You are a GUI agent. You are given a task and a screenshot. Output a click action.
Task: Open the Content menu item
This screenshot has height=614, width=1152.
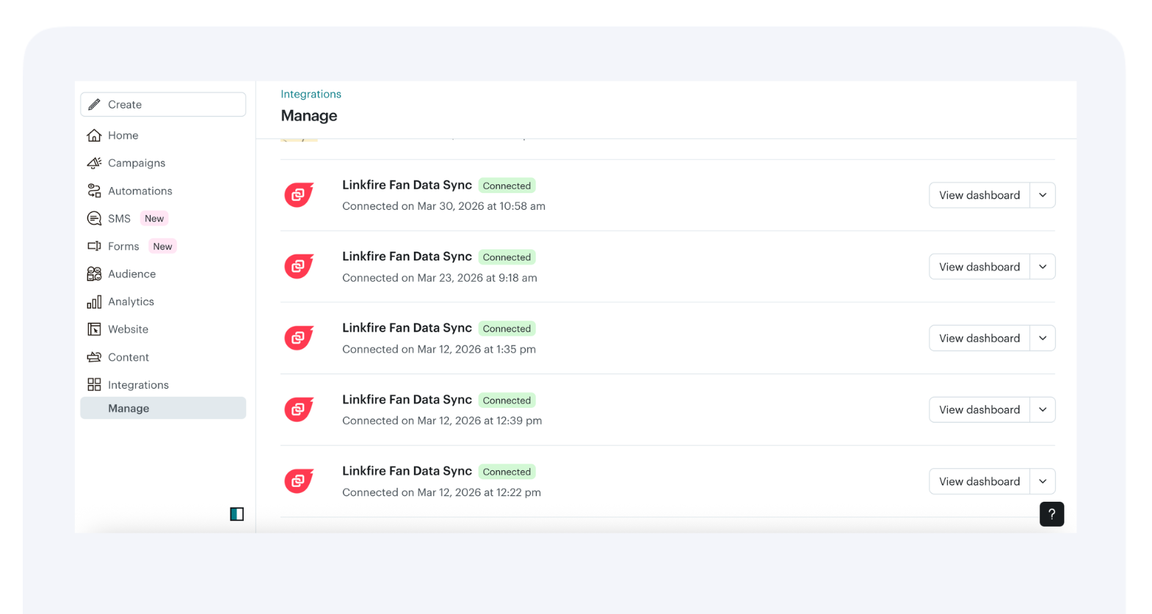pos(128,357)
